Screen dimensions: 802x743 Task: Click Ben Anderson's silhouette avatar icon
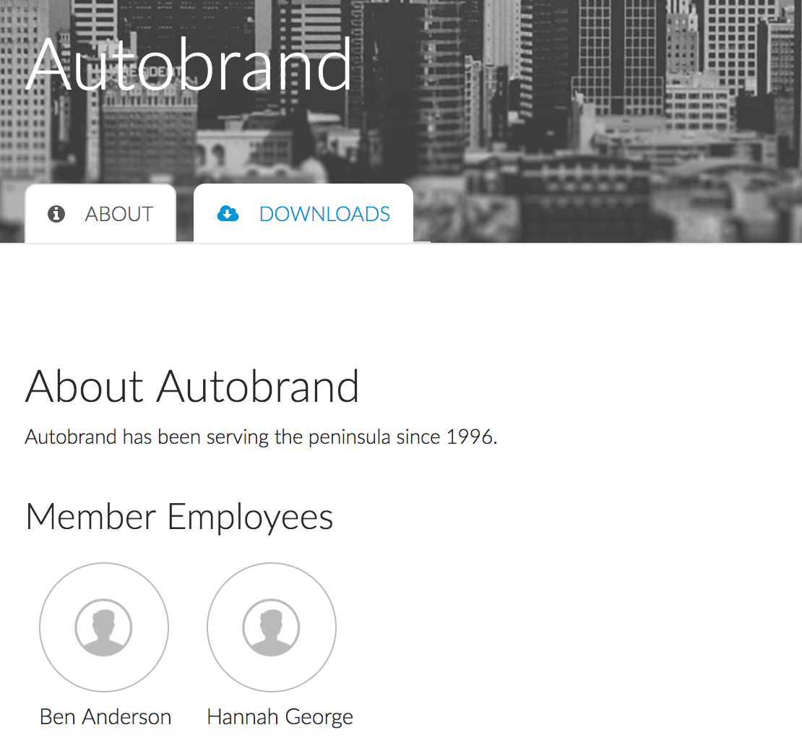[104, 627]
